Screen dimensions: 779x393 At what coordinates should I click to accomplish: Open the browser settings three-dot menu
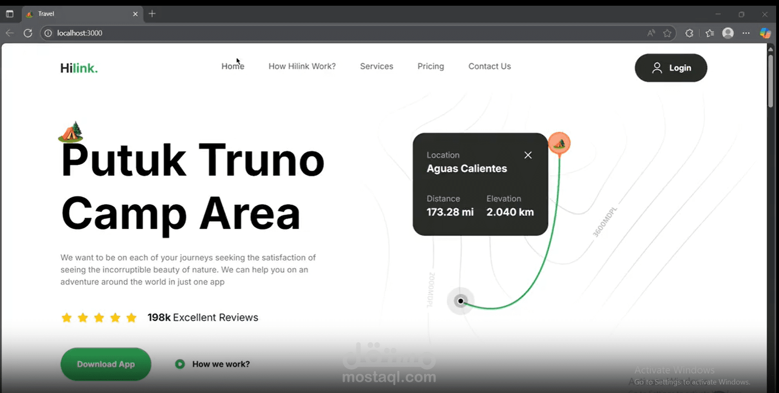coord(747,33)
